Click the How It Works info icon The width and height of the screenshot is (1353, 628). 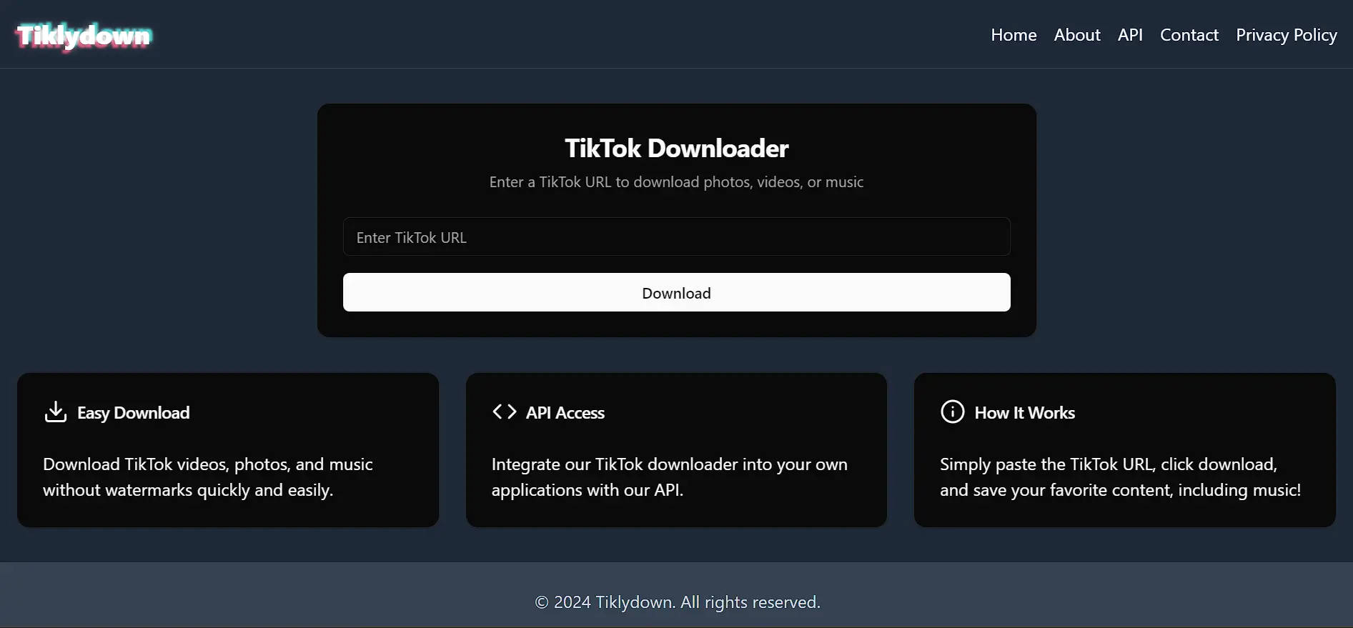[x=953, y=412]
